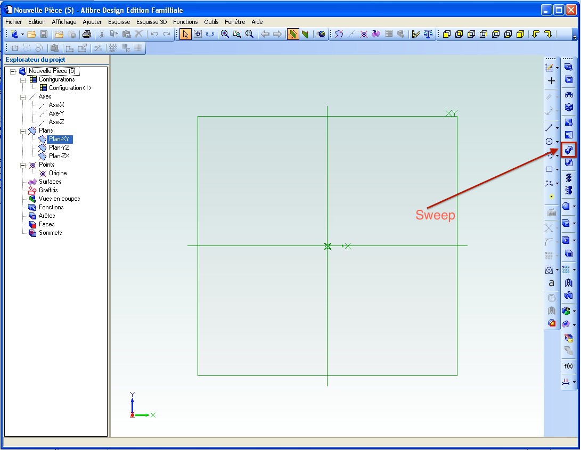The image size is (581, 450).
Task: Open the dropdown beside the Circle tool
Action: [557, 142]
